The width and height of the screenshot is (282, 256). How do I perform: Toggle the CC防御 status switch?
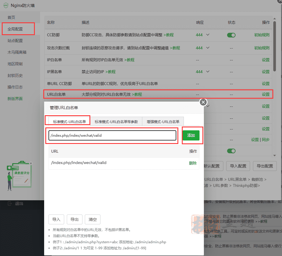point(231,35)
